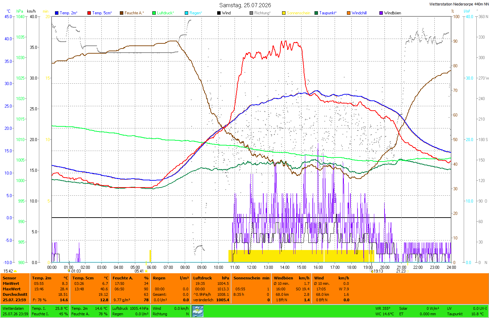This screenshot has height=318, width=489.
Task: Click the green Luftdruck legend marker
Action: pos(154,13)
